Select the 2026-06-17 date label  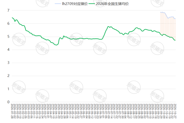pyautogui.click(x=95, y=111)
